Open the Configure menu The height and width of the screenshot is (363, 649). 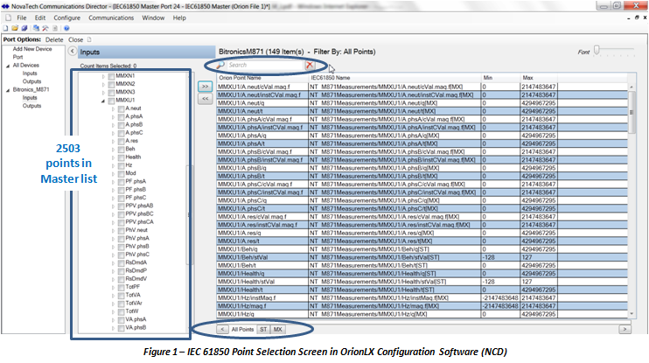point(67,17)
